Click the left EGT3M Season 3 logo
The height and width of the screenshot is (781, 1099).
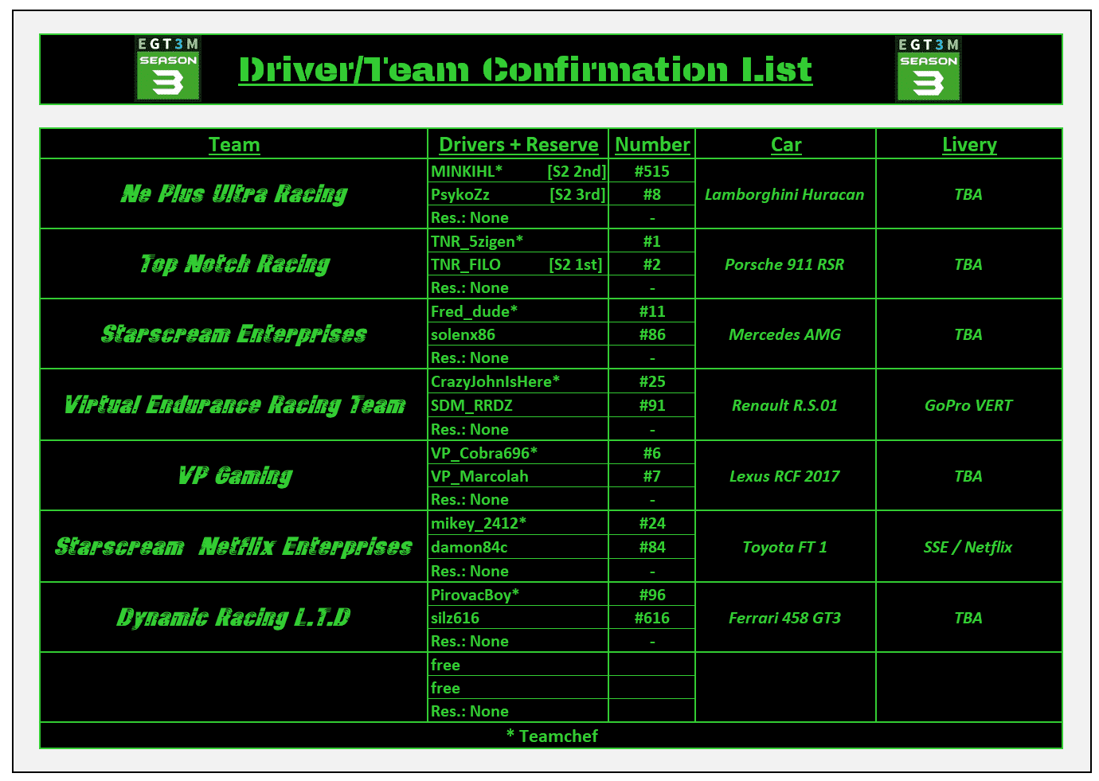coord(168,68)
